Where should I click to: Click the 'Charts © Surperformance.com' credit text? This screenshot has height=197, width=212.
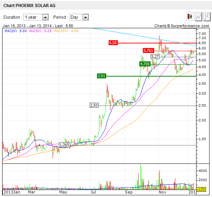tap(182, 26)
